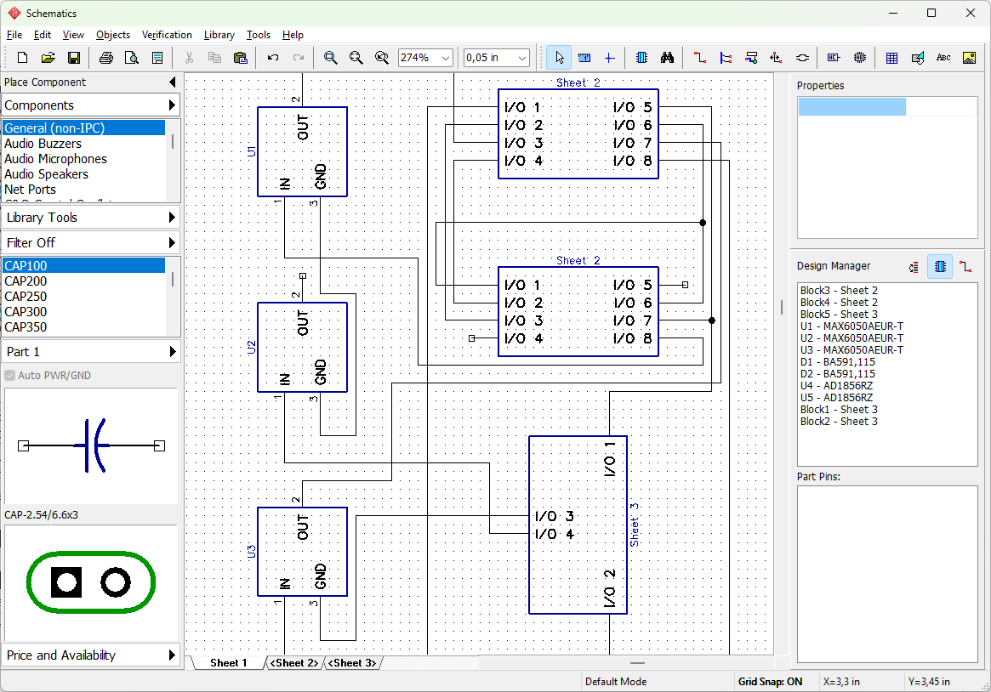Open the Help menu
The width and height of the screenshot is (991, 692).
click(x=293, y=35)
